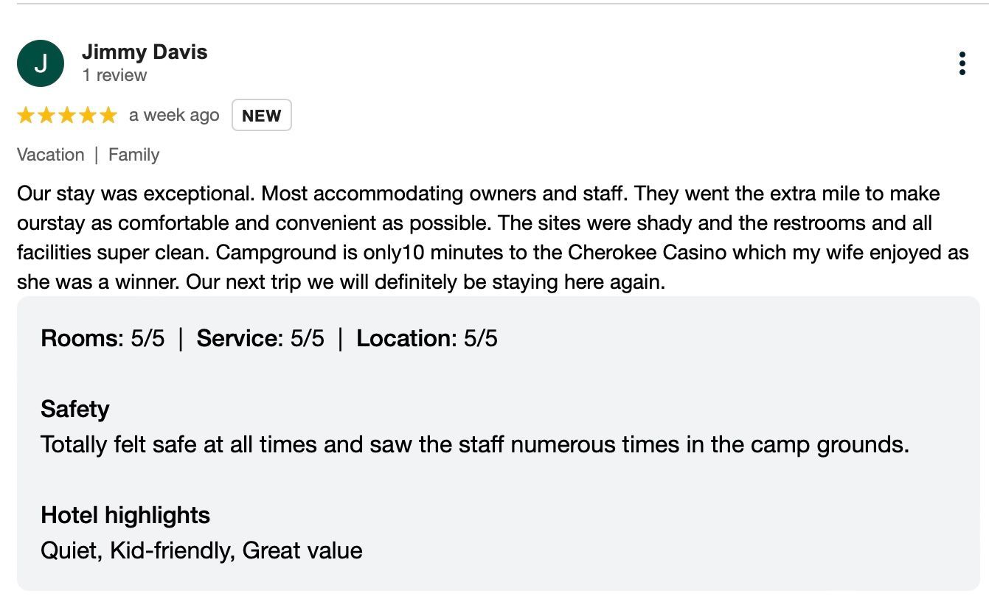
Task: Click the first yellow rating star
Action: pos(26,115)
